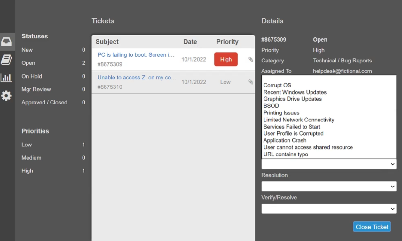Click attachment paperclip on ticket #8675309
The height and width of the screenshot is (241, 402).
[251, 59]
